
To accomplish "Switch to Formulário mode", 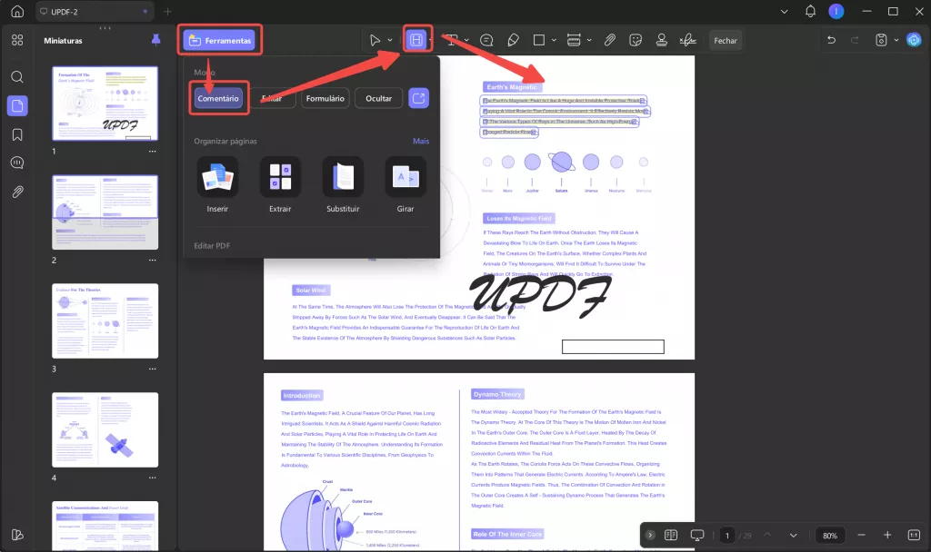I will point(325,98).
